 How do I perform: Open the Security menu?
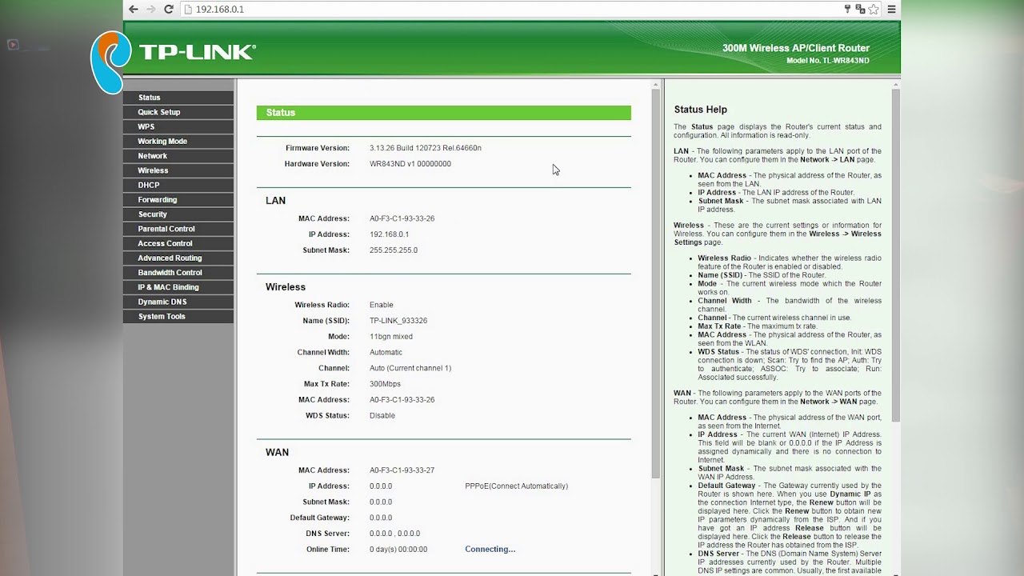pos(178,214)
